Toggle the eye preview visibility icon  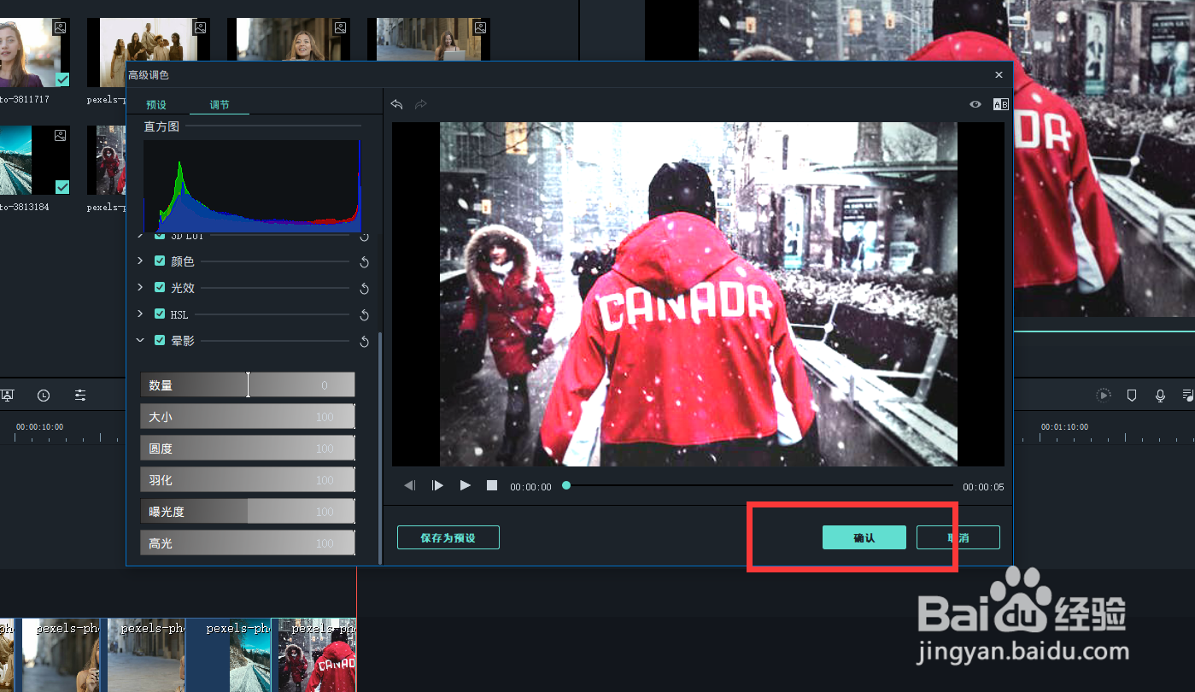click(x=975, y=104)
